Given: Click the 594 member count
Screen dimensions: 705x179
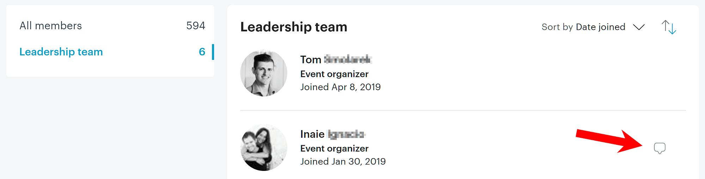Looking at the screenshot, I should (196, 26).
